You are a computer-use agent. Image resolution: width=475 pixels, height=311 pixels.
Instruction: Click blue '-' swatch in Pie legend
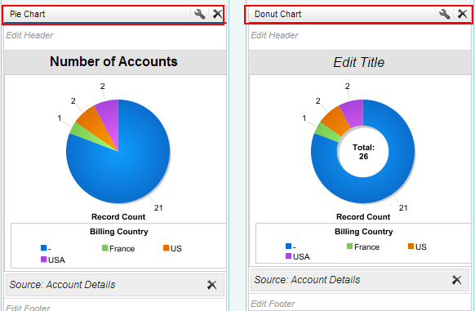(43, 248)
